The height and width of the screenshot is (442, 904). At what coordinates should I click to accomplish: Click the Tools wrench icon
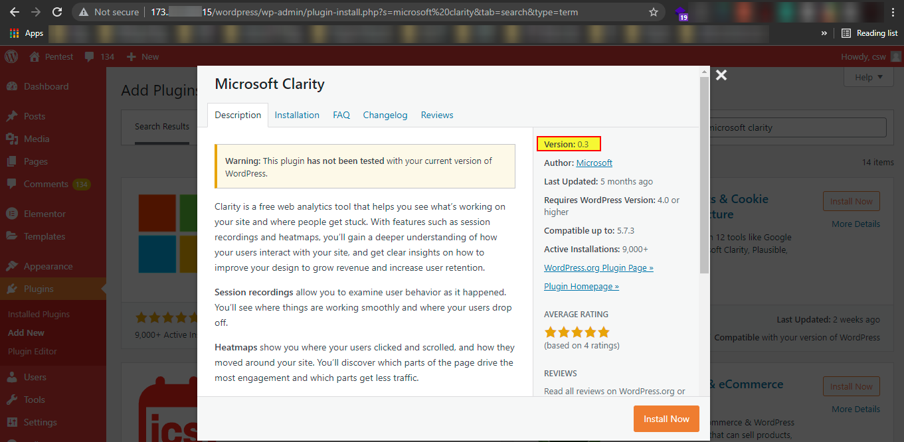pyautogui.click(x=12, y=400)
